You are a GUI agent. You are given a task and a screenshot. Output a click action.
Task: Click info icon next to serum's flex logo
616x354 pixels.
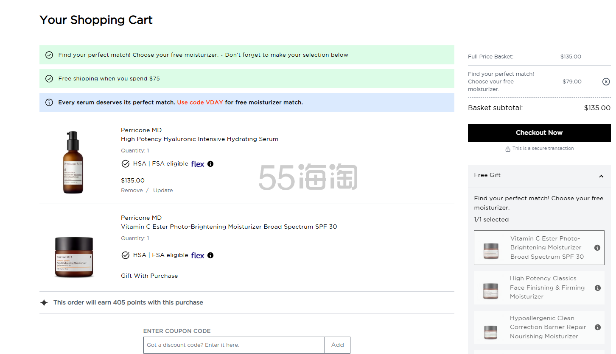[210, 164]
